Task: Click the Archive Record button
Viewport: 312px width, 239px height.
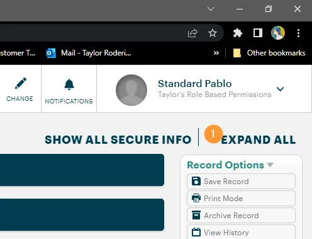Action: tap(241, 216)
